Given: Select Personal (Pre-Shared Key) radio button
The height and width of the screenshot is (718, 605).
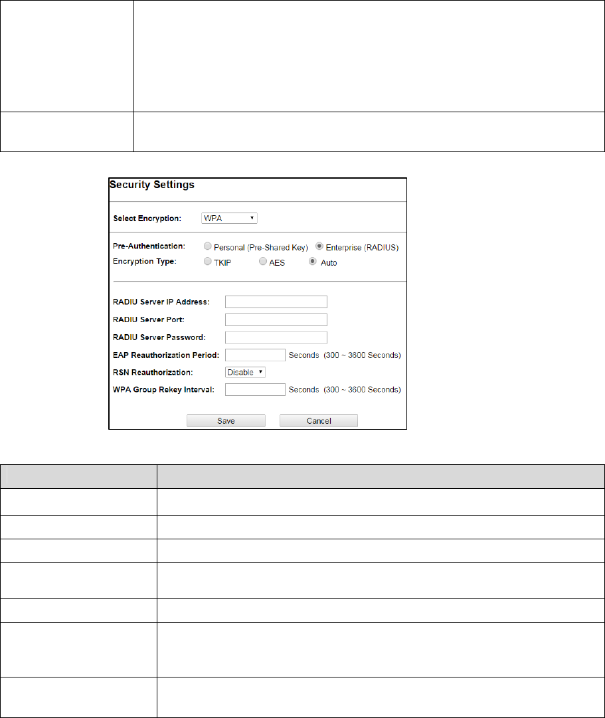Looking at the screenshot, I should [207, 246].
